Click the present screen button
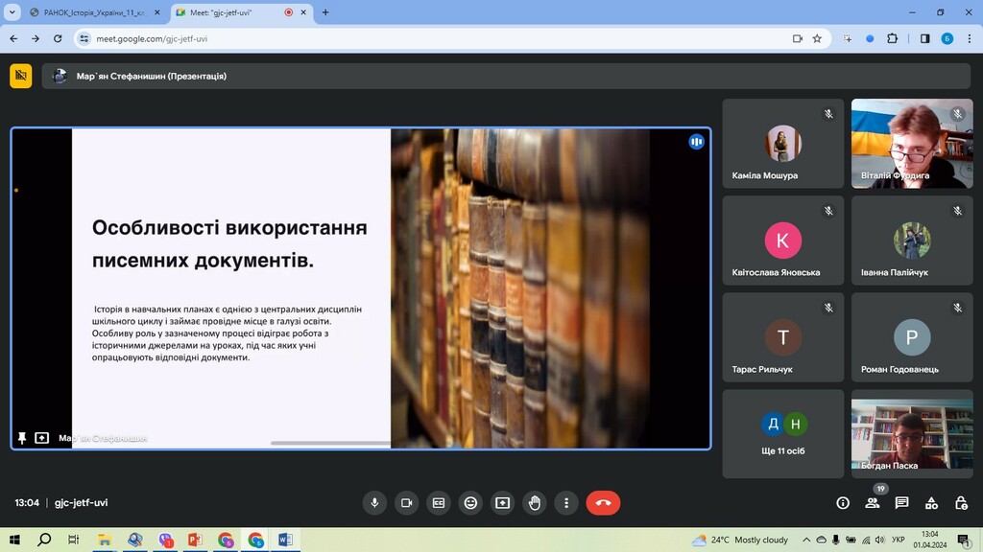The width and height of the screenshot is (983, 552). pyautogui.click(x=502, y=503)
